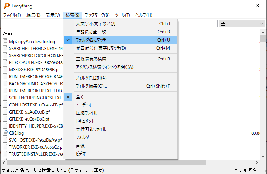This screenshot has width=267, height=174.
Task: Click the FILECOAUTH.EXE file icon
Action: 5,63
